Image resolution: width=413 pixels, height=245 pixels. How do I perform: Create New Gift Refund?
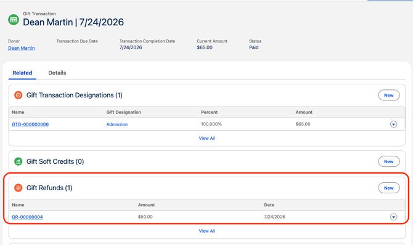tap(389, 188)
